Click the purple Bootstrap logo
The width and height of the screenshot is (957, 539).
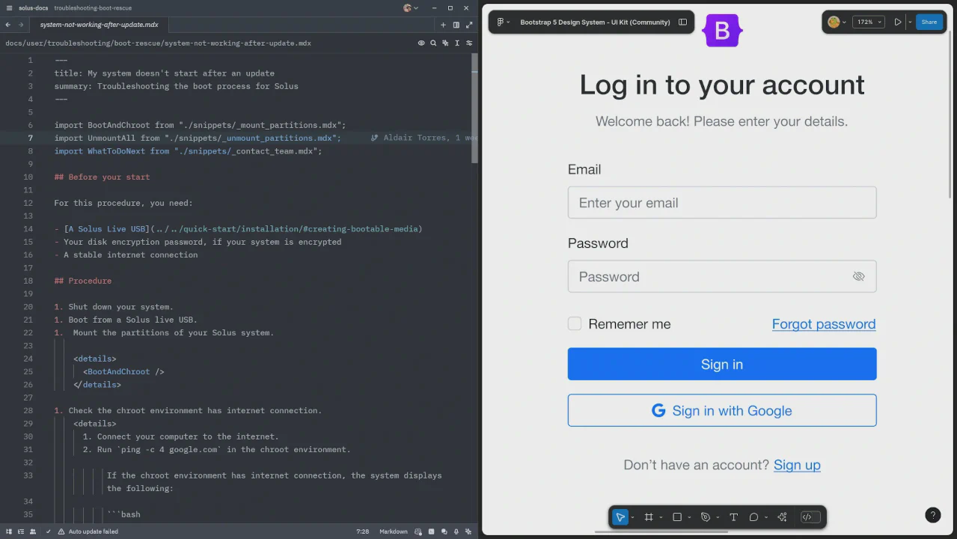click(x=722, y=31)
